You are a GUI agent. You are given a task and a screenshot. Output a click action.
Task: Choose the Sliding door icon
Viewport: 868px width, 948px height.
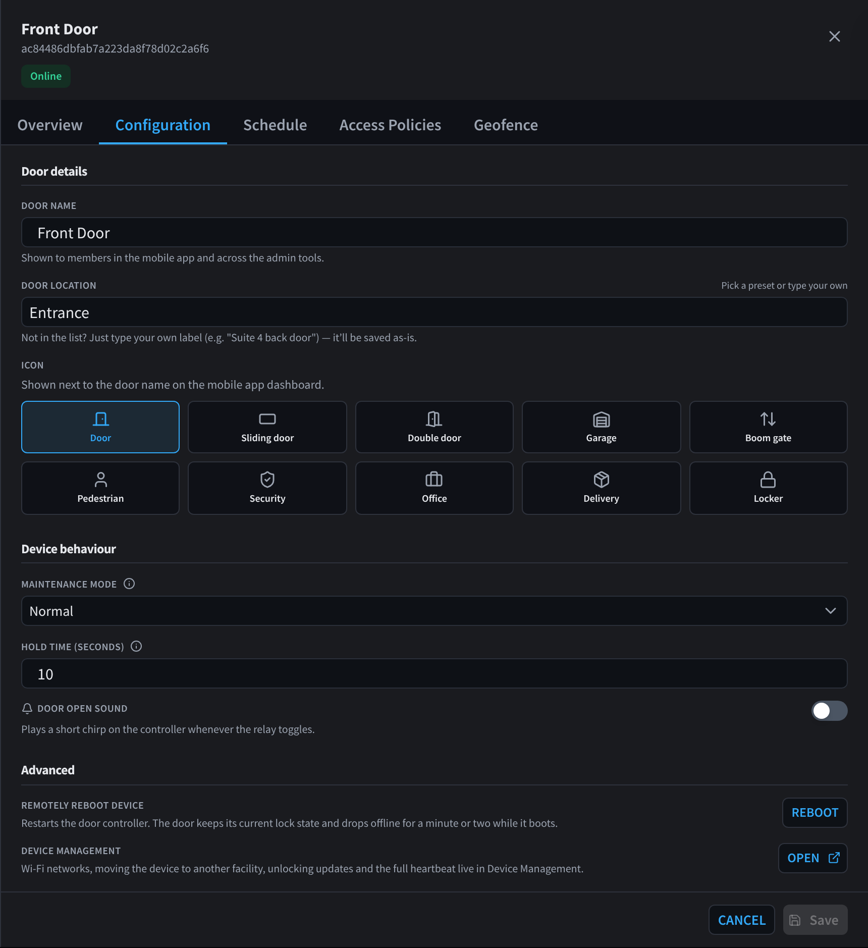tap(267, 427)
